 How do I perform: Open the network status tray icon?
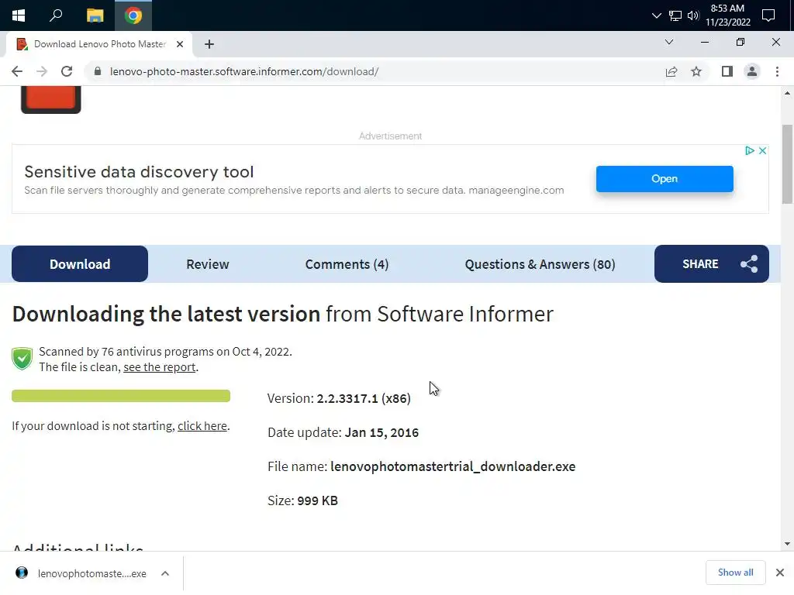(675, 15)
